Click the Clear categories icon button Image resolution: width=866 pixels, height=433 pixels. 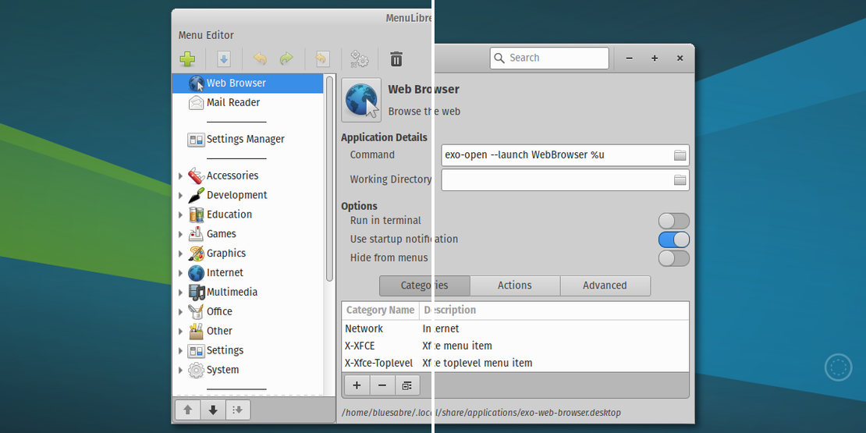point(407,385)
